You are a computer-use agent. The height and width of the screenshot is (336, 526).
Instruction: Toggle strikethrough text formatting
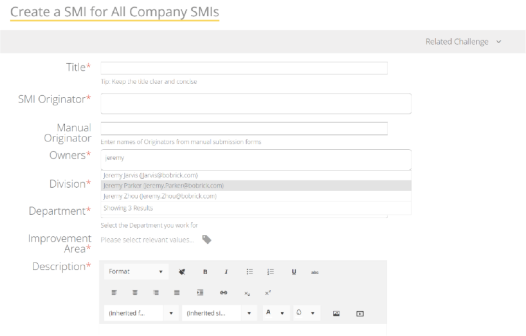(314, 272)
